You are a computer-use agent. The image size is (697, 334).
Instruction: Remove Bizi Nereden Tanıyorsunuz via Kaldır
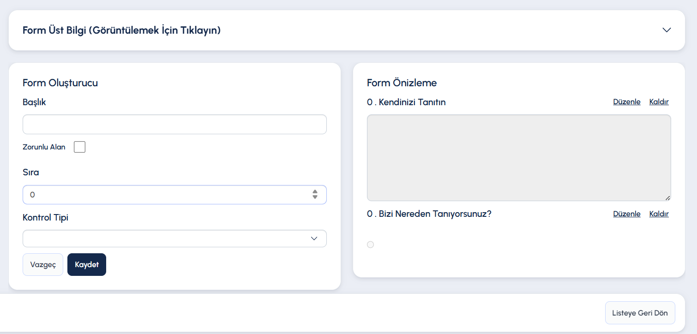click(659, 214)
